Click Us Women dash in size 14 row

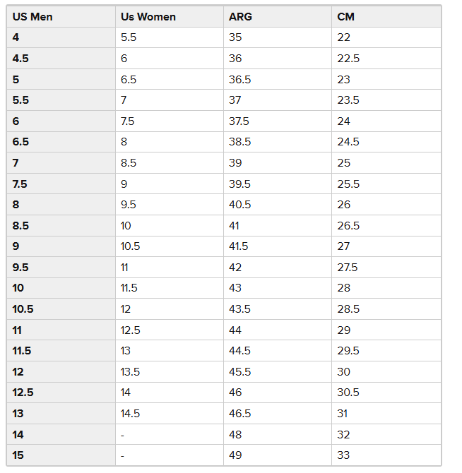123,435
